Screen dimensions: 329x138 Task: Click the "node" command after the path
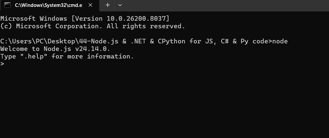280,41
